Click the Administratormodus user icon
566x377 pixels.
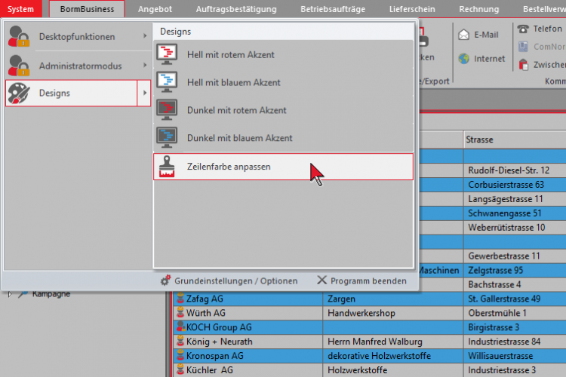click(x=20, y=65)
